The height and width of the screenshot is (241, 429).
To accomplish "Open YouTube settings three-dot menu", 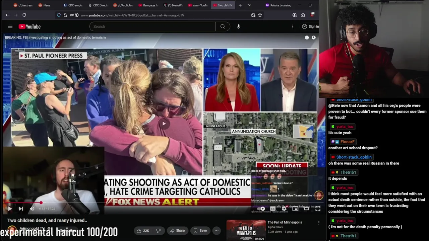I will tap(293, 26).
